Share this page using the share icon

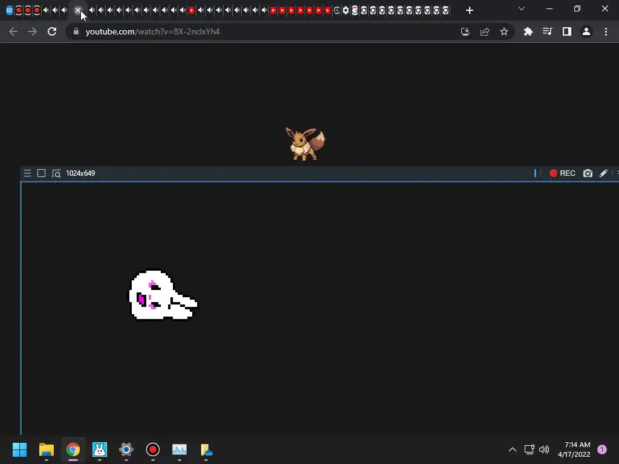tap(485, 31)
